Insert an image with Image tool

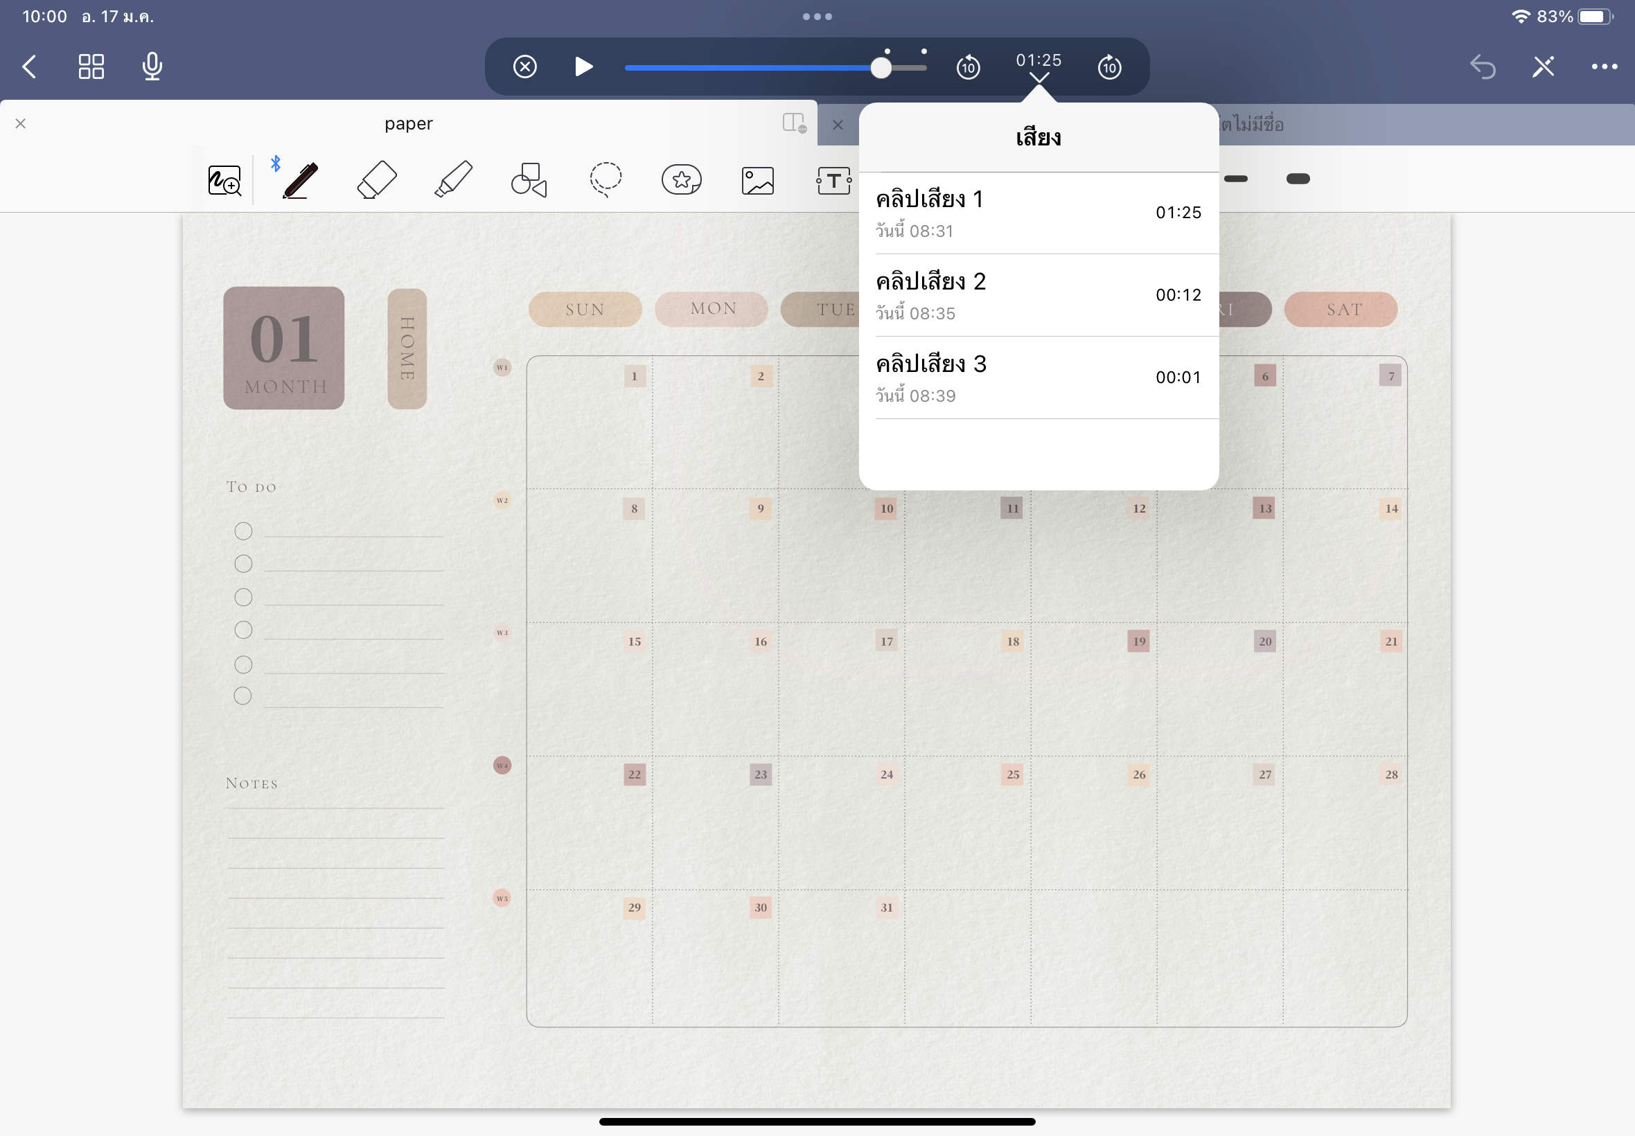click(x=757, y=181)
